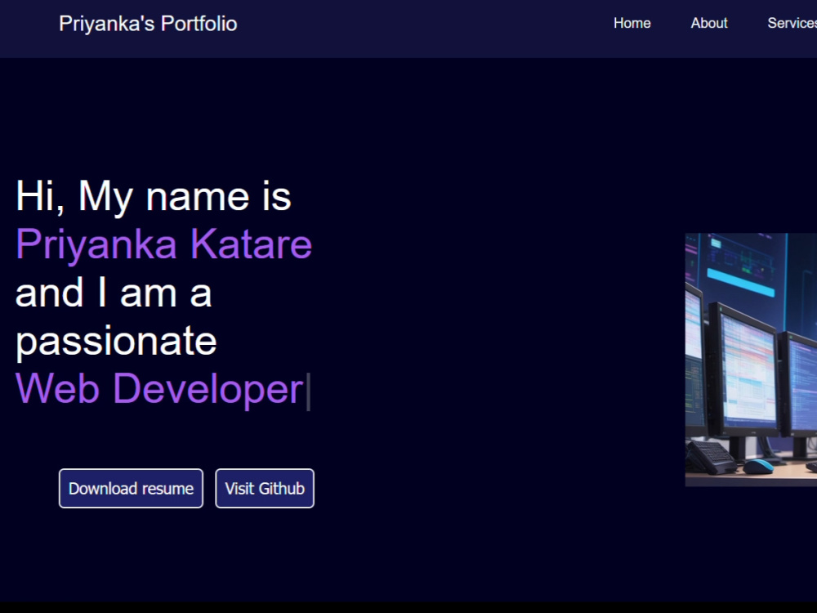
Task: Open the About nav link
Action: 709,23
